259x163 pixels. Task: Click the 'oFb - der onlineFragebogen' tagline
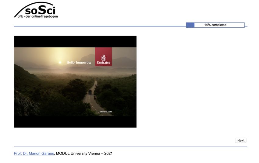tap(38, 16)
